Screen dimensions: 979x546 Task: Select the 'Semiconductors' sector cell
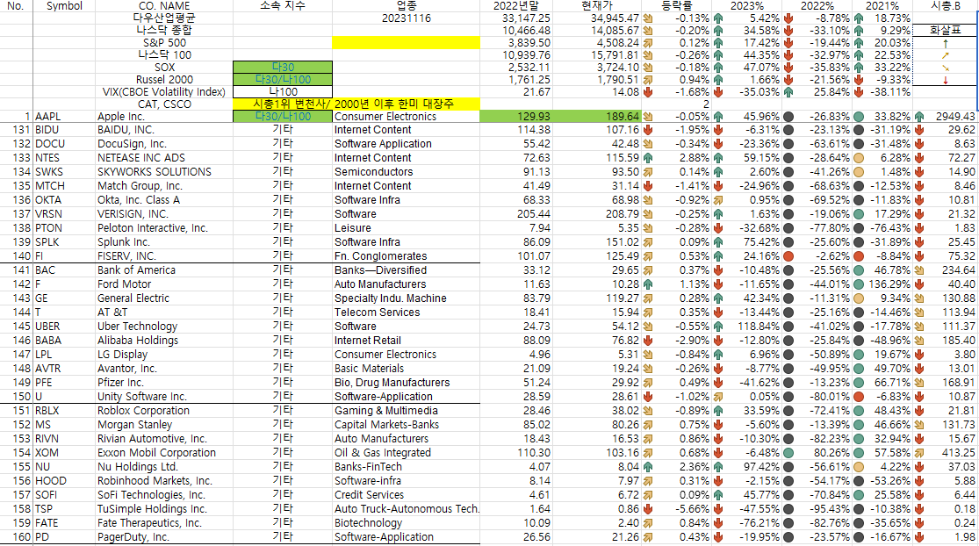click(406, 171)
